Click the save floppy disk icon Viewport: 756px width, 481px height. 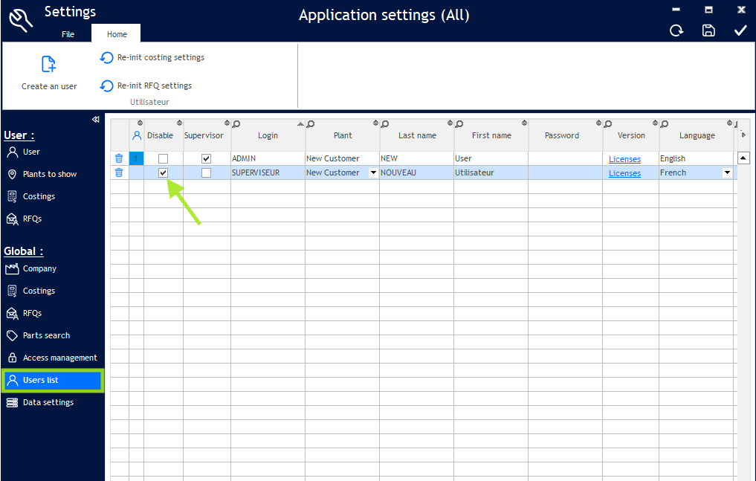coord(708,30)
